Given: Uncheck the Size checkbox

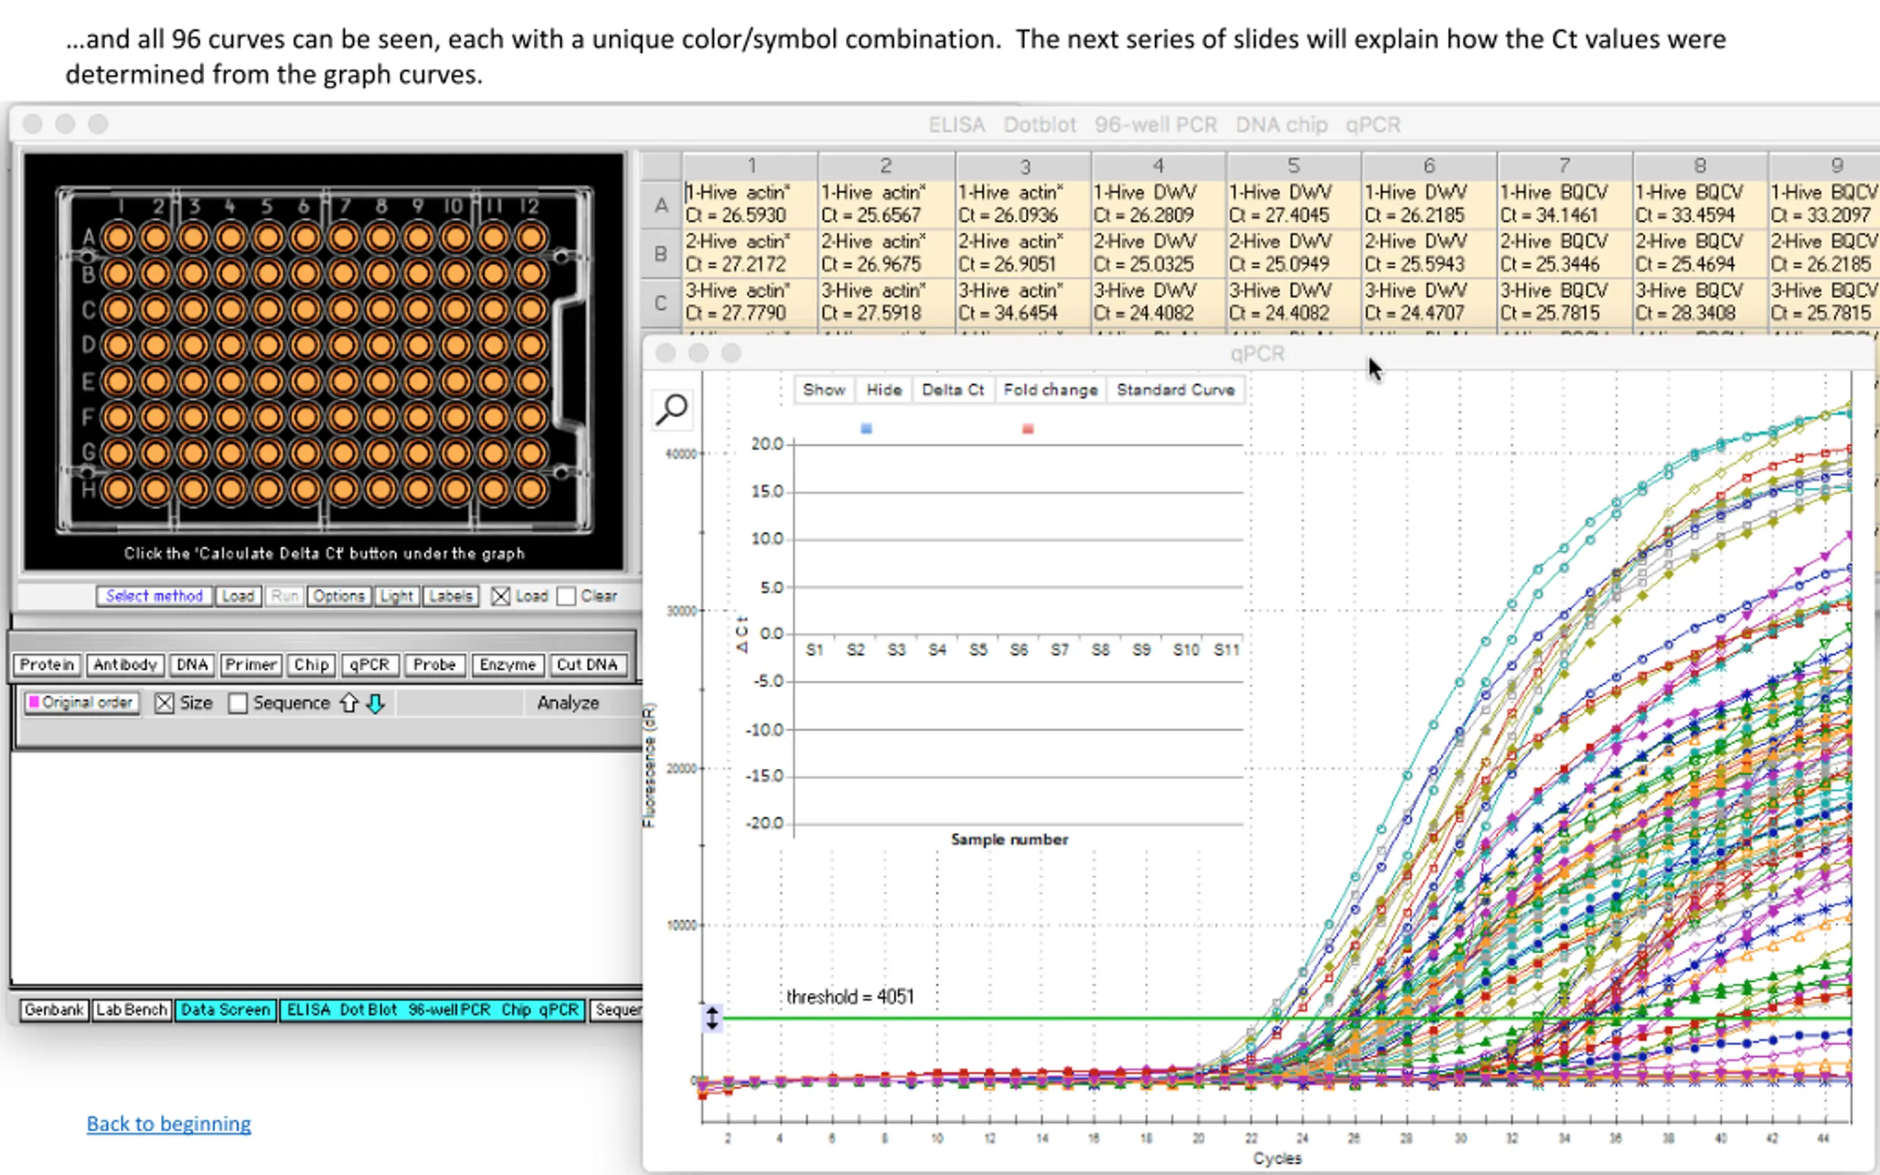Looking at the screenshot, I should (x=164, y=704).
